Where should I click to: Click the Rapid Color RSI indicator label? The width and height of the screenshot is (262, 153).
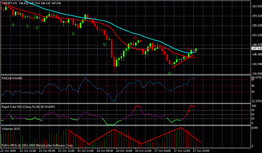[x=28, y=107]
